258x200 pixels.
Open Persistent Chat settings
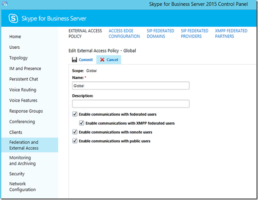coord(24,79)
